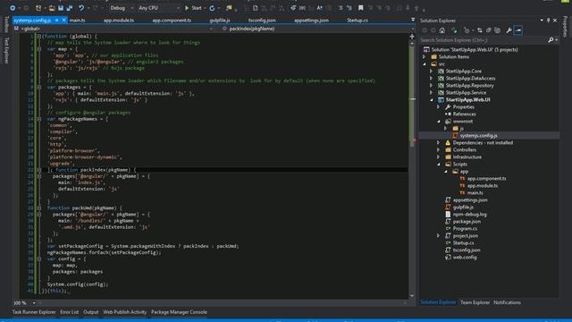572x322 pixels.
Task: Open the Any CPU platform dropdown
Action: 159,8
